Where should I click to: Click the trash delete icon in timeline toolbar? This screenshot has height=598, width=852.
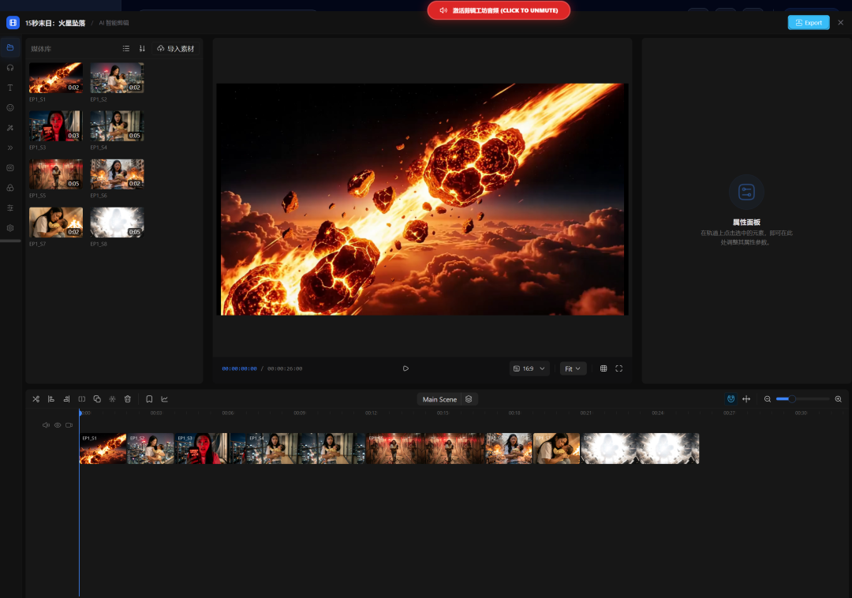point(128,399)
